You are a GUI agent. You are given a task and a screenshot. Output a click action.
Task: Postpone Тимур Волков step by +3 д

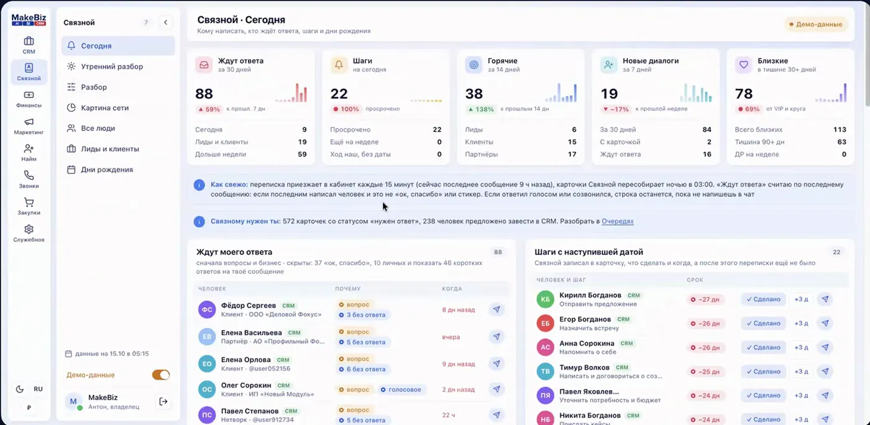click(x=802, y=372)
